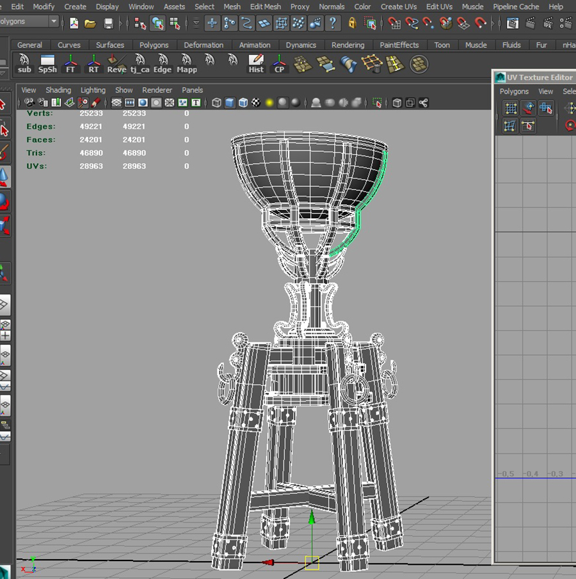576x579 pixels.
Task: Click the FT shelf button
Action: pos(70,64)
